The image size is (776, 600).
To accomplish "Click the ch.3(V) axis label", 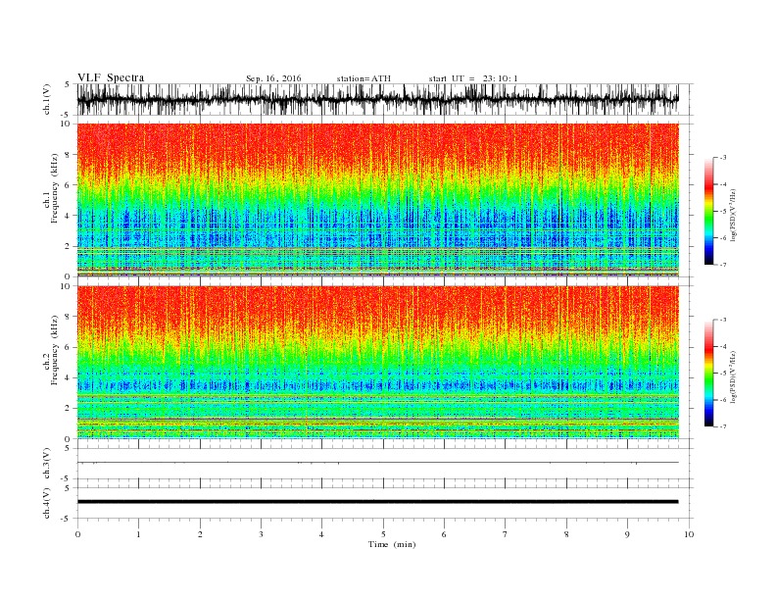I will [47, 464].
